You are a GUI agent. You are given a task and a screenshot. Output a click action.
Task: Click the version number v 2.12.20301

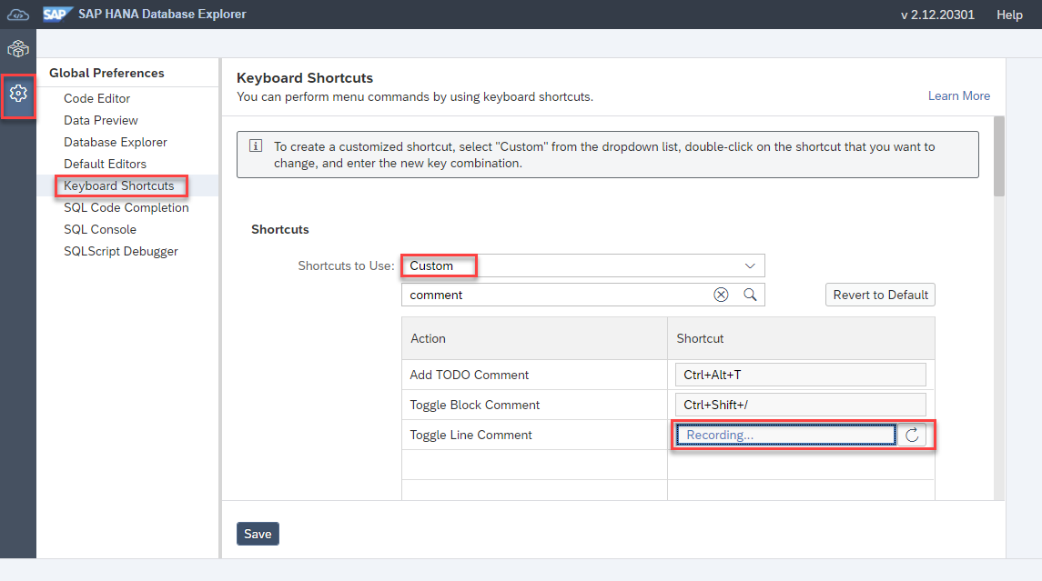coord(937,15)
